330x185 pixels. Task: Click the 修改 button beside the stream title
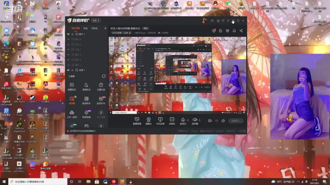tap(146, 28)
